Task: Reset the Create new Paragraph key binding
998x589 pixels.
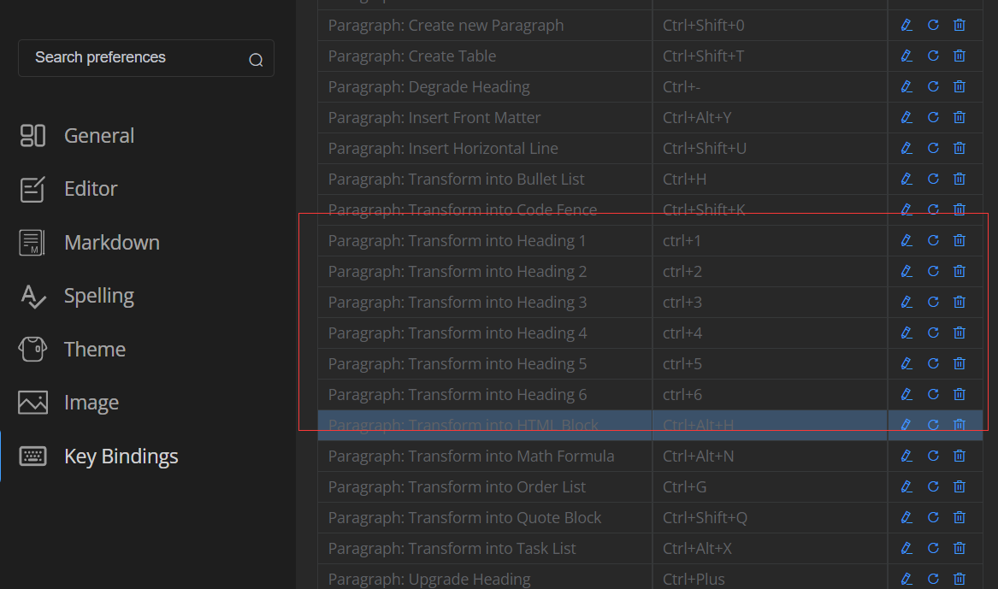Action: (933, 25)
